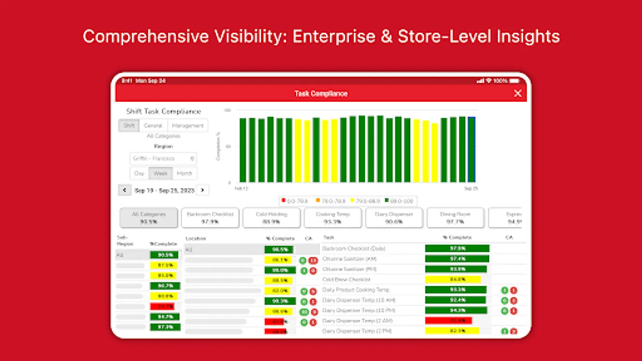Click green CA badge for Dairy Dispenser Temp (2 PM)
The width and height of the screenshot is (642, 361).
pyautogui.click(x=505, y=331)
